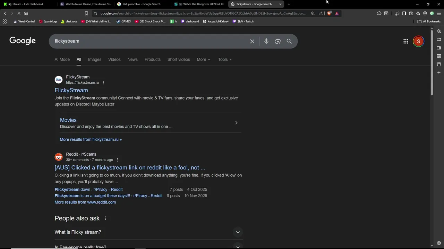Clear the search box with X
Screen dimensions: 444x249
[x=252, y=41]
